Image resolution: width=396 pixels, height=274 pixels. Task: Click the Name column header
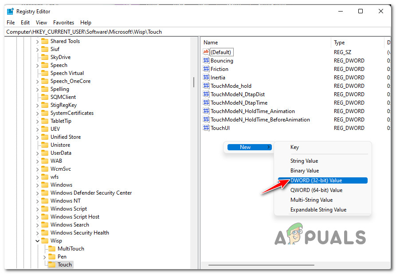[x=266, y=43]
